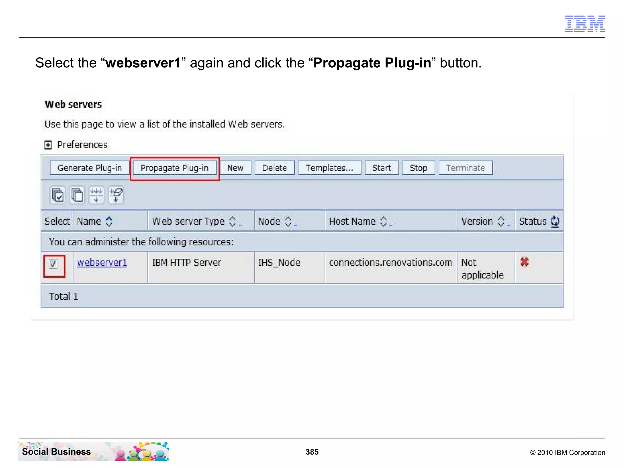Image resolution: width=624 pixels, height=468 pixels.
Task: Sort by Web server Type arrows
Action: [x=232, y=222]
